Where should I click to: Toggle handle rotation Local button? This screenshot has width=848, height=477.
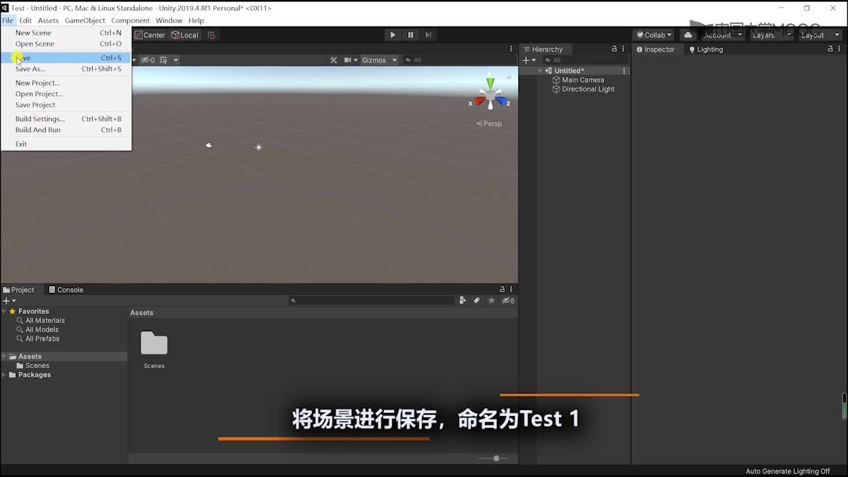point(185,35)
